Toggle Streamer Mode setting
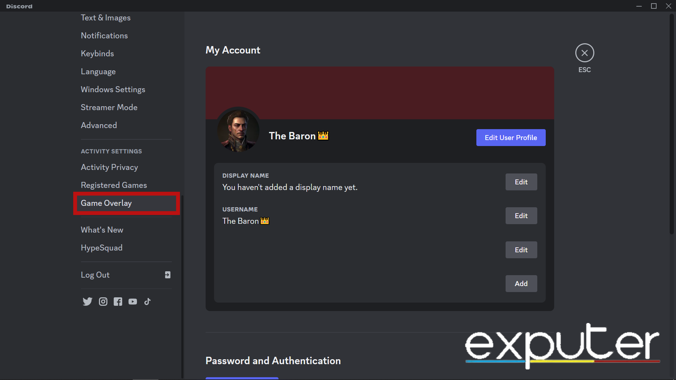The image size is (676, 380). click(x=109, y=107)
